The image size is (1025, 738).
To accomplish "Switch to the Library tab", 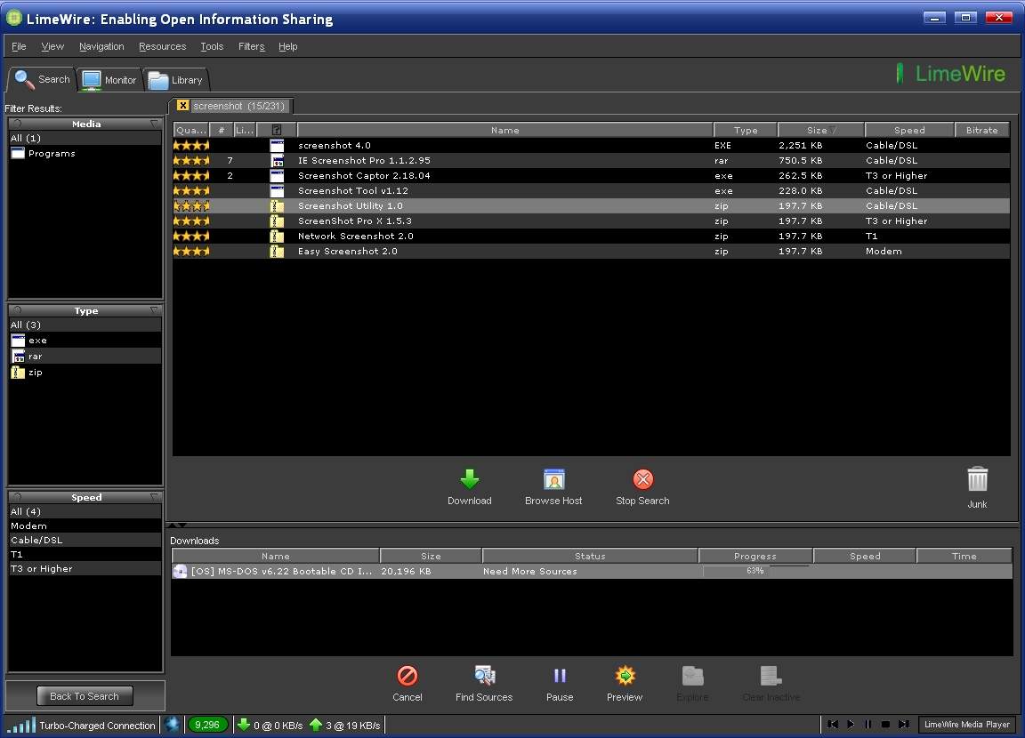I will click(x=175, y=80).
